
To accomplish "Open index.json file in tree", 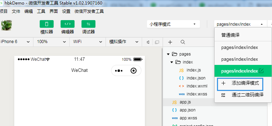I will coord(196,78).
